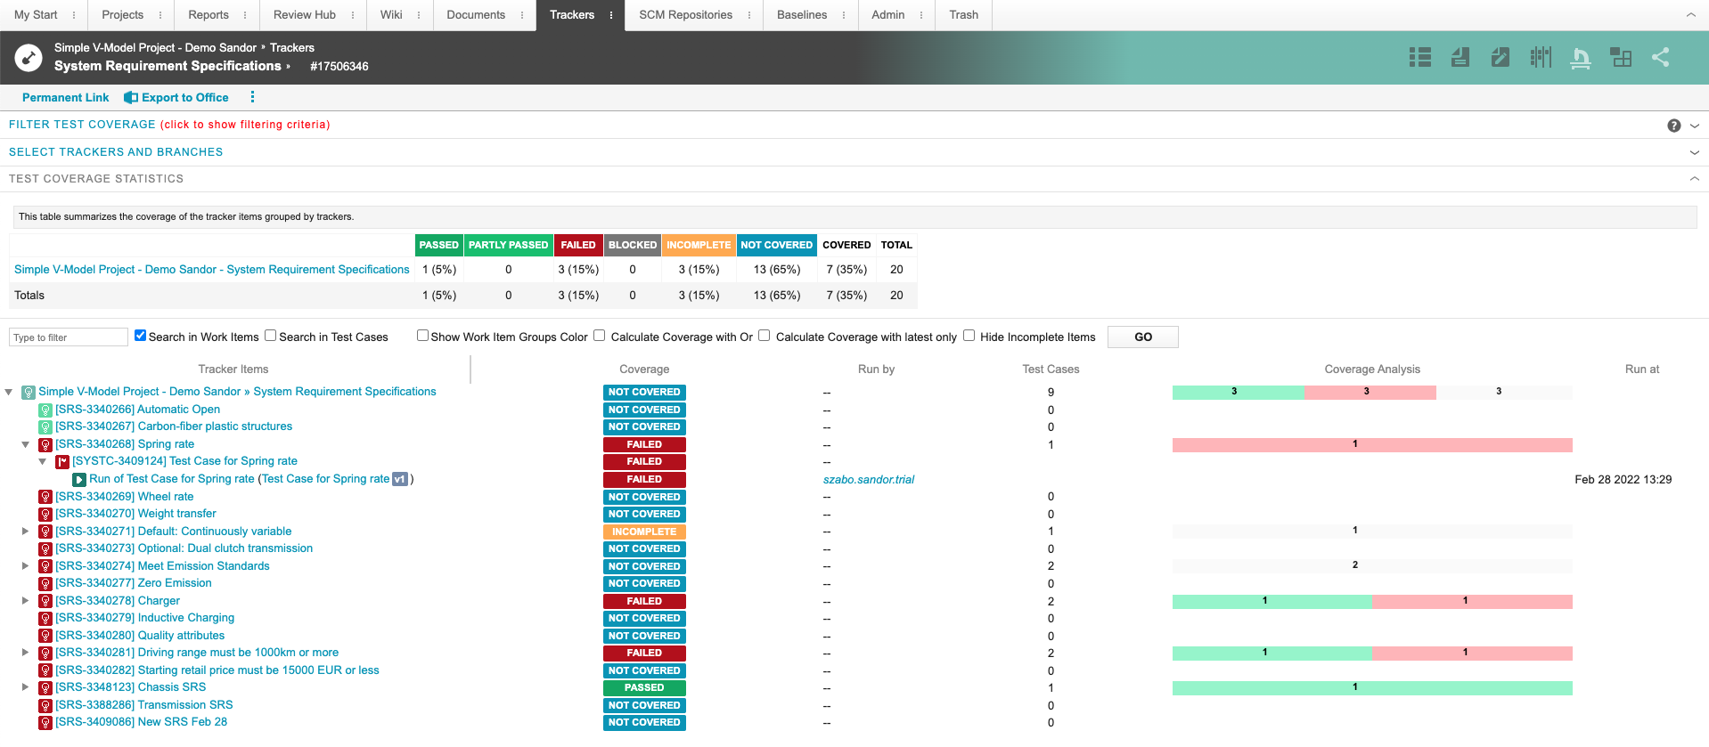Check Calculate Coverage with latest only

[764, 336]
